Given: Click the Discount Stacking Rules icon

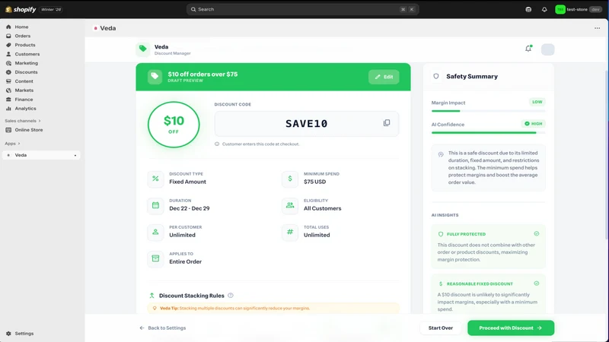Looking at the screenshot, I should coord(151,296).
